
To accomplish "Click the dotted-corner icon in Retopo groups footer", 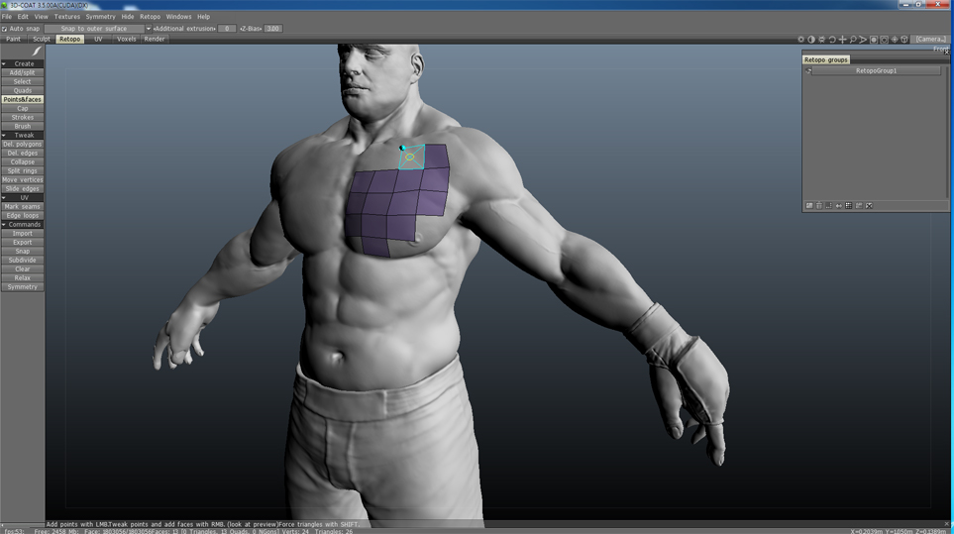I will pos(828,205).
